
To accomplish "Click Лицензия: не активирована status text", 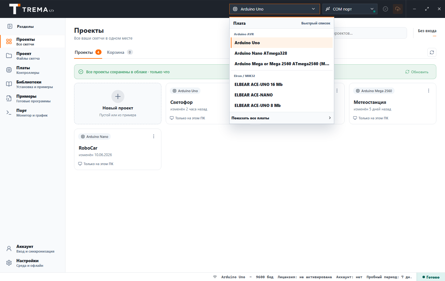I will 305,277.
